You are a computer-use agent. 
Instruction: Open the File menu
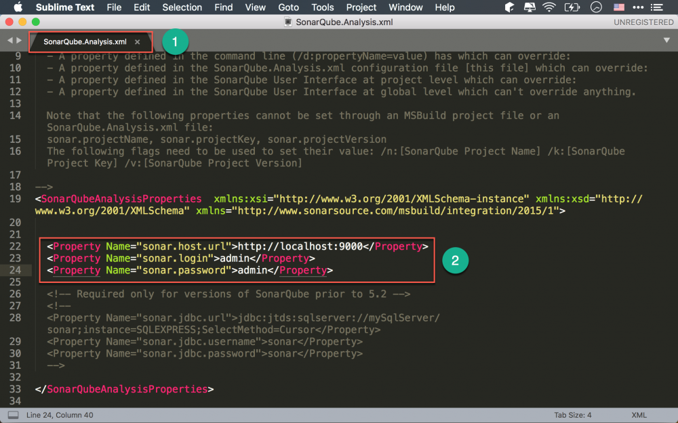(114, 7)
